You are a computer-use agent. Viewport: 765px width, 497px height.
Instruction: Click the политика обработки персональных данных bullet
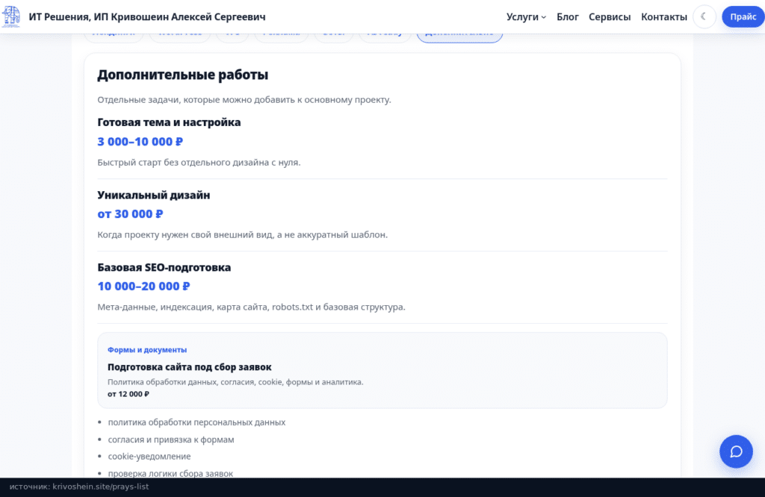196,422
